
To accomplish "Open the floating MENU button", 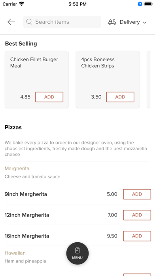I will coord(77,253).
